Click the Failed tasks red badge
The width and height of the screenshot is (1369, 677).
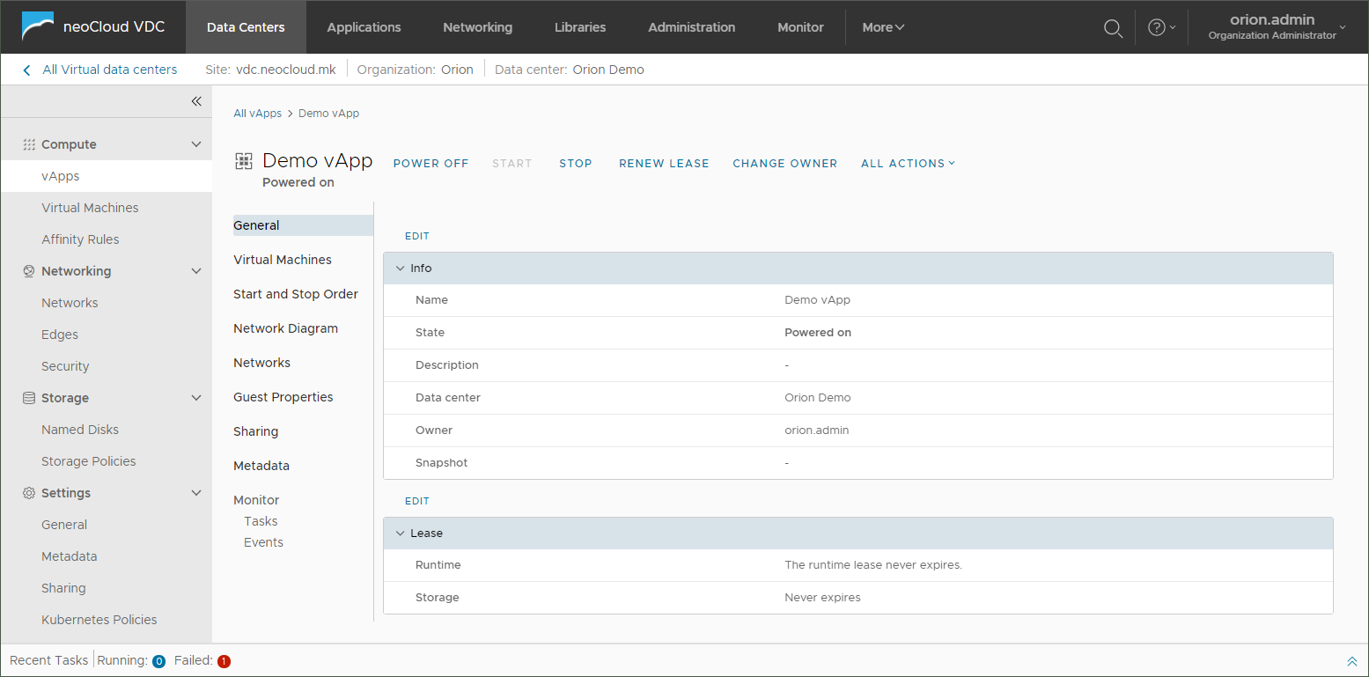coord(224,661)
